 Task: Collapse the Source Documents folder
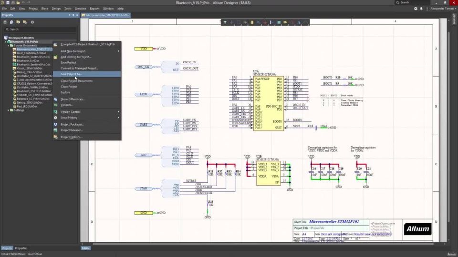pyautogui.click(x=9, y=46)
